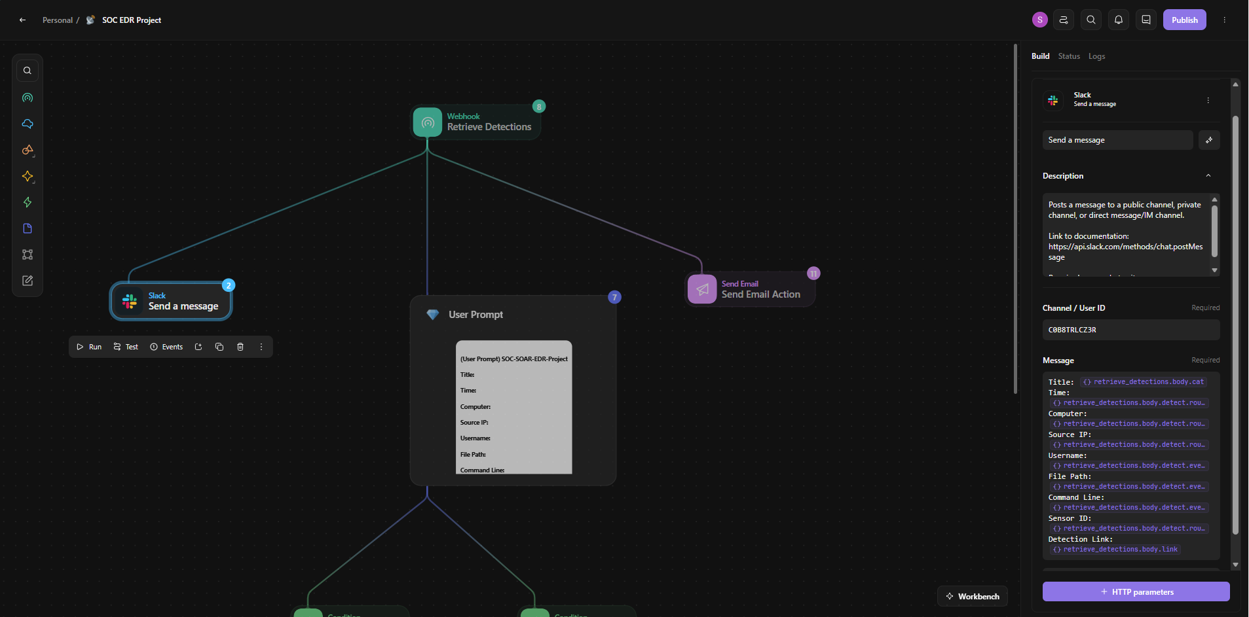The height and width of the screenshot is (617, 1249).
Task: Click the badge 11 on Send Email node
Action: click(813, 273)
